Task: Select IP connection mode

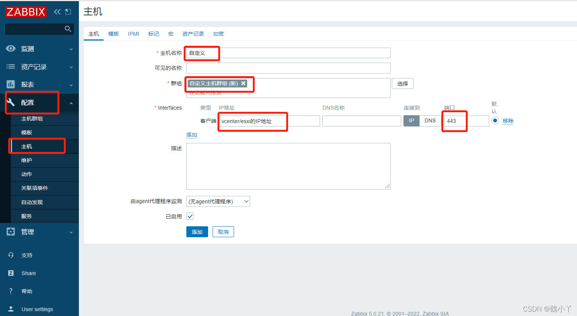Action: 411,120
